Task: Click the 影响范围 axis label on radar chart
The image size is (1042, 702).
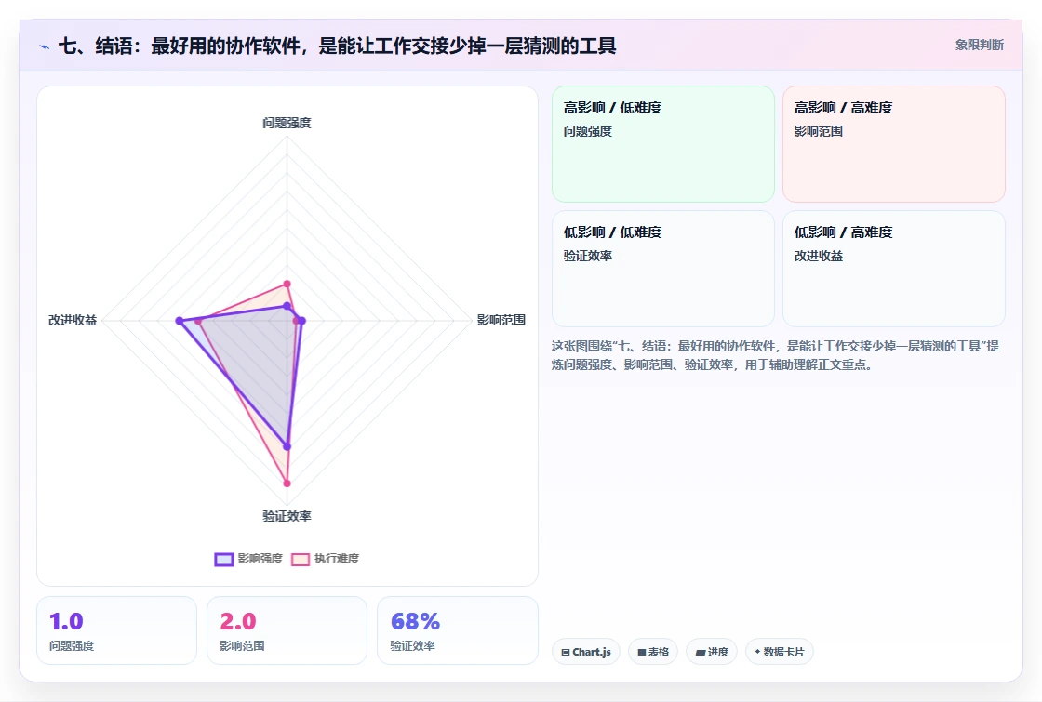Action: (501, 320)
